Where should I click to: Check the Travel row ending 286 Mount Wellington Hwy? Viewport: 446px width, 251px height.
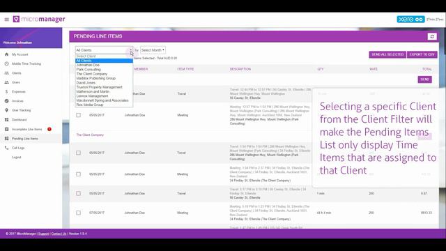pyautogui.click(x=78, y=153)
